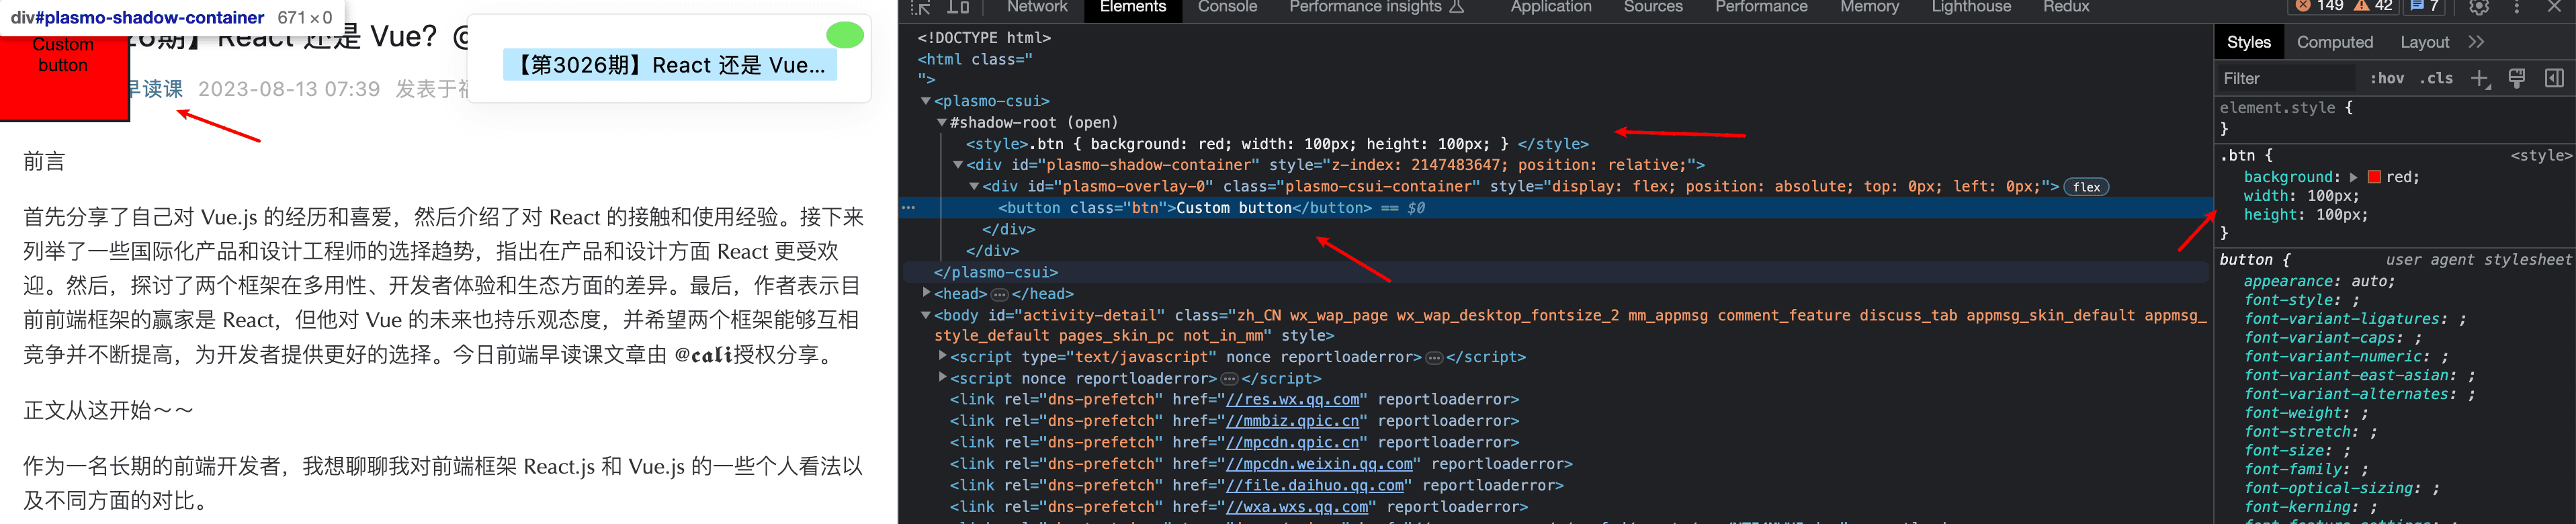
Task: Switch to the Console tab
Action: pos(1226,7)
